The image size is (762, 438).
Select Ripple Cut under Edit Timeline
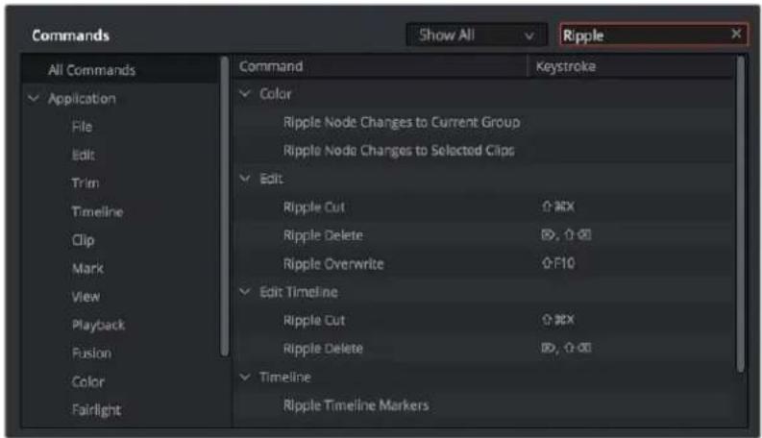point(314,321)
